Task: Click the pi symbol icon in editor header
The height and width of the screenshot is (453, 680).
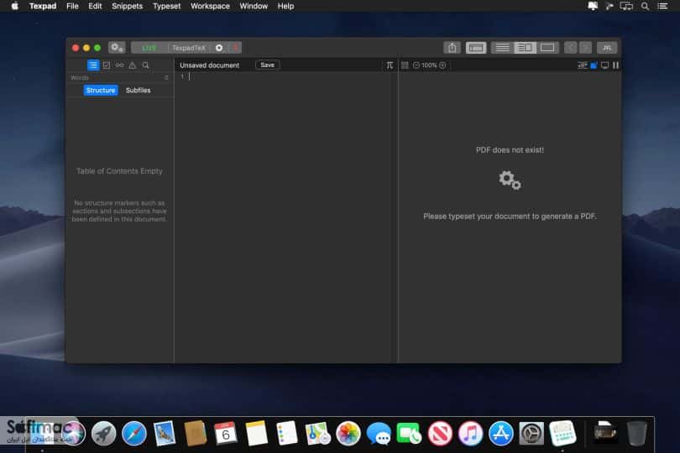Action: [x=390, y=65]
